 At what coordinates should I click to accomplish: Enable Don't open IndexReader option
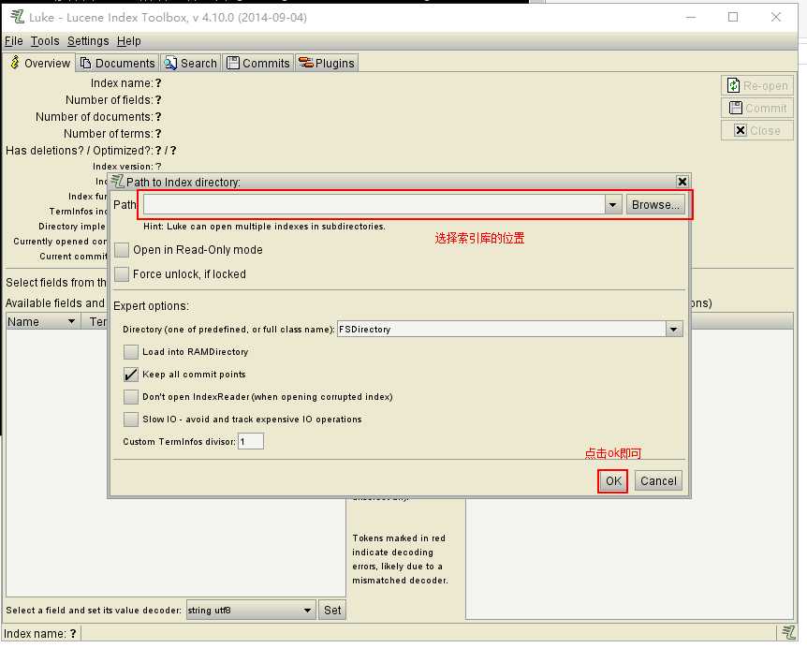pyautogui.click(x=131, y=397)
